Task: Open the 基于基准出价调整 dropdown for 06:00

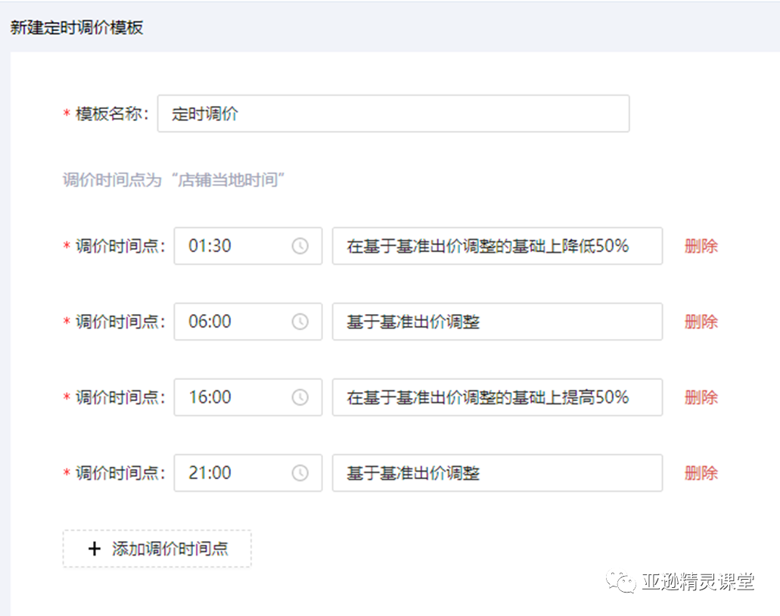Action: pyautogui.click(x=497, y=322)
